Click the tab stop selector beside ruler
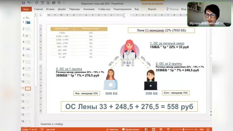Image resolution: width=233 pixels, height=131 pixels. point(40,15)
